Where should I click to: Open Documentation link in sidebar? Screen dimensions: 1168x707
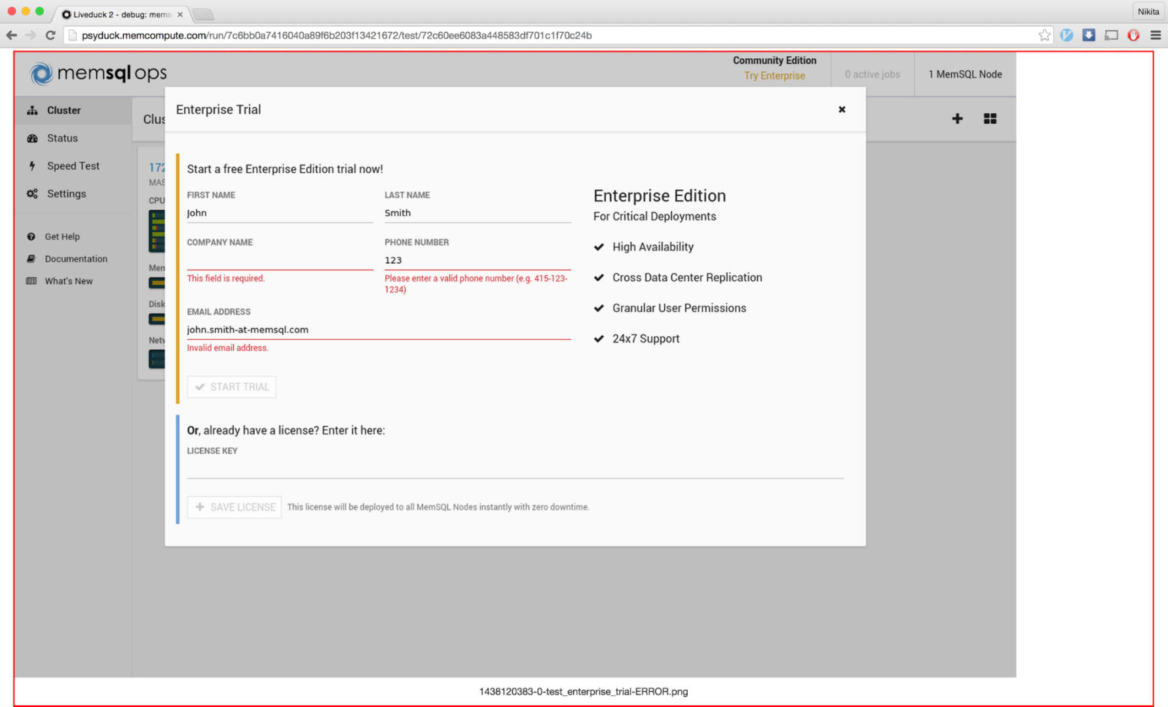76,259
